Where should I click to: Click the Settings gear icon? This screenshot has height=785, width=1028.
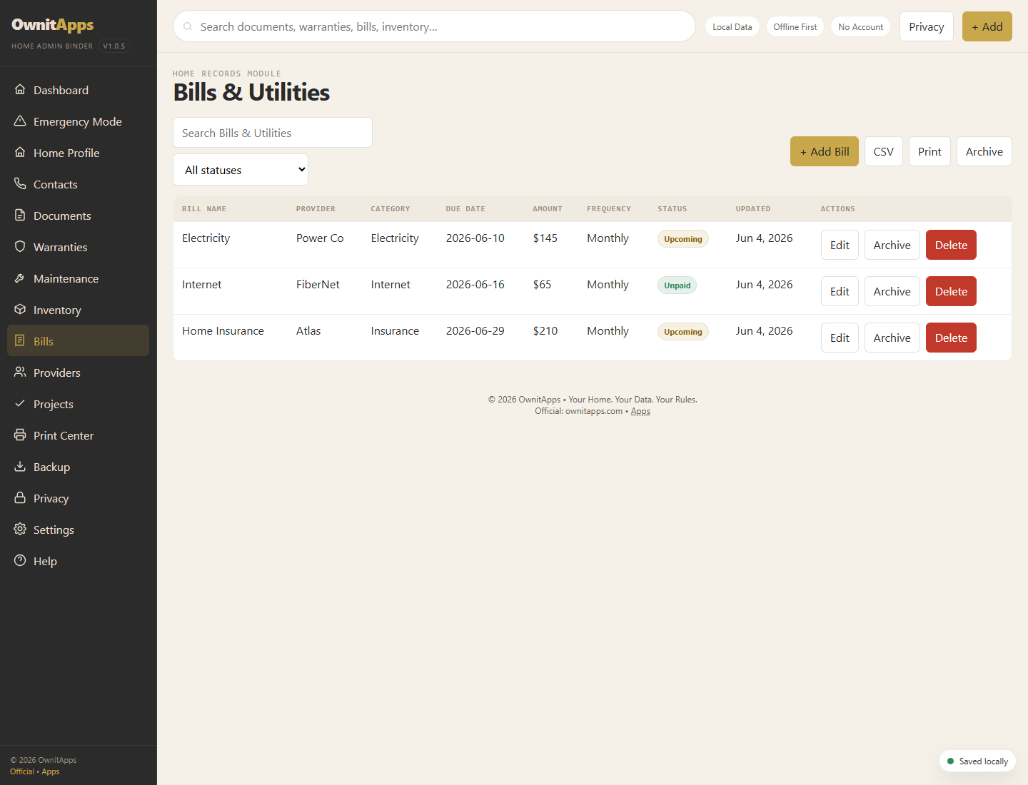click(x=20, y=530)
